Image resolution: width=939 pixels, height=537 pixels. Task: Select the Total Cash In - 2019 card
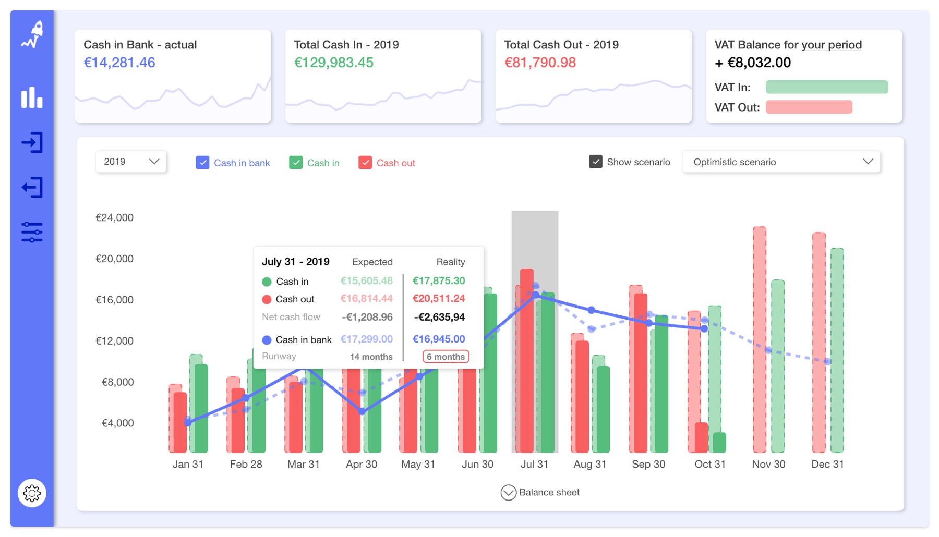383,76
